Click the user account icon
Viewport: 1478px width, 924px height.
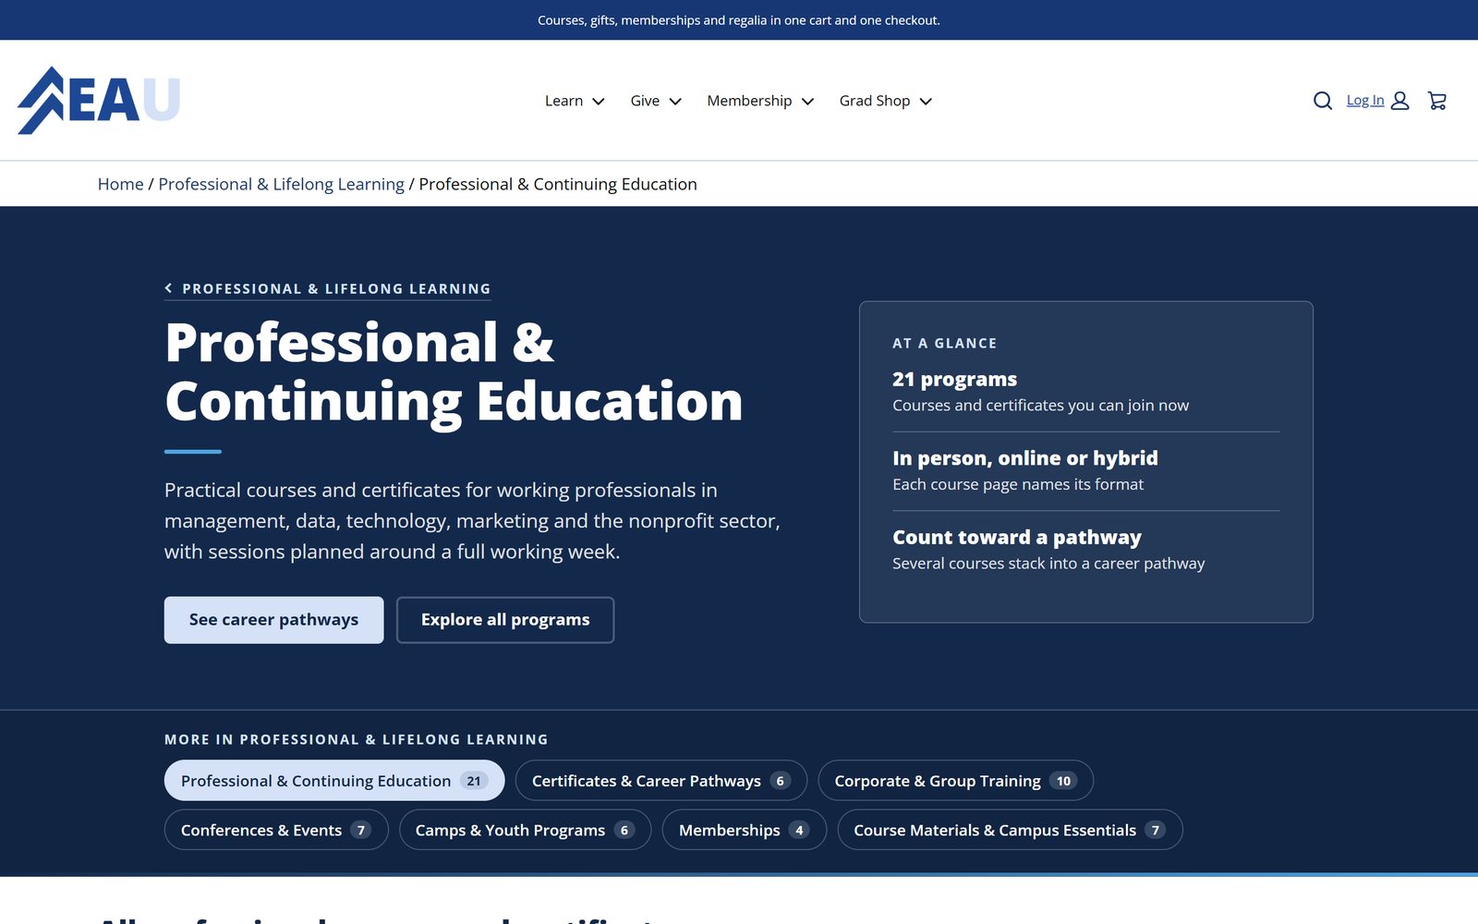coord(1400,101)
